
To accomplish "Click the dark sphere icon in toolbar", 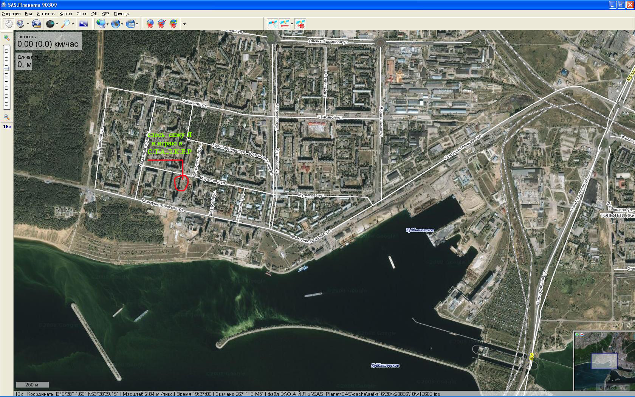I will point(50,24).
